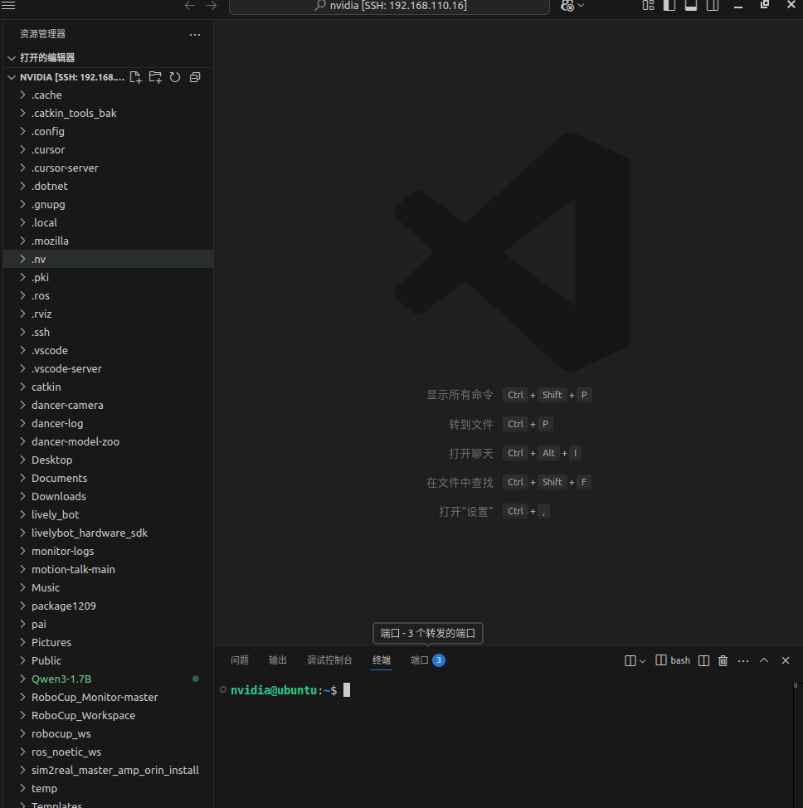Expand the .config folder

pos(22,131)
